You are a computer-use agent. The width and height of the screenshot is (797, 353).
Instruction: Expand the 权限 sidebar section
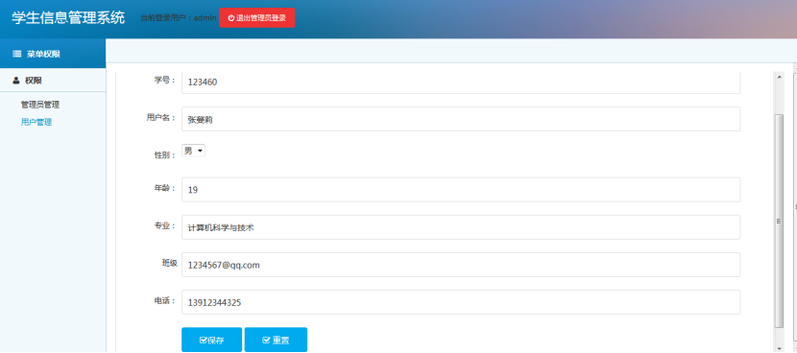53,81
